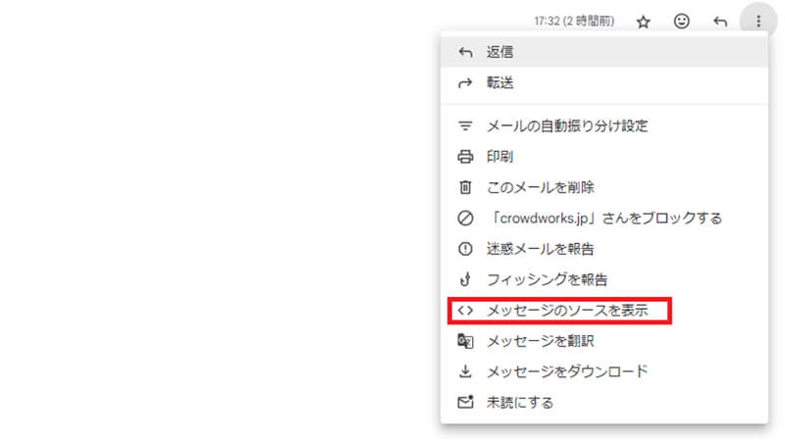The height and width of the screenshot is (441, 785).
Task: Click the filter icon for メールの自動振り分け設定
Action: tap(466, 126)
